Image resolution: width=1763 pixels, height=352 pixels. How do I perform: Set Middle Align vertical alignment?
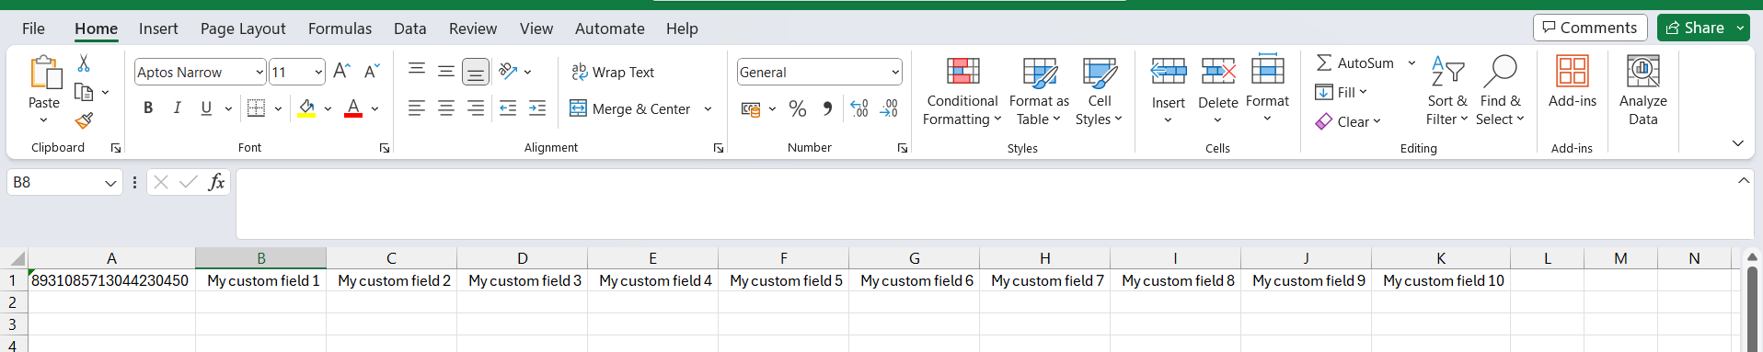coord(446,71)
